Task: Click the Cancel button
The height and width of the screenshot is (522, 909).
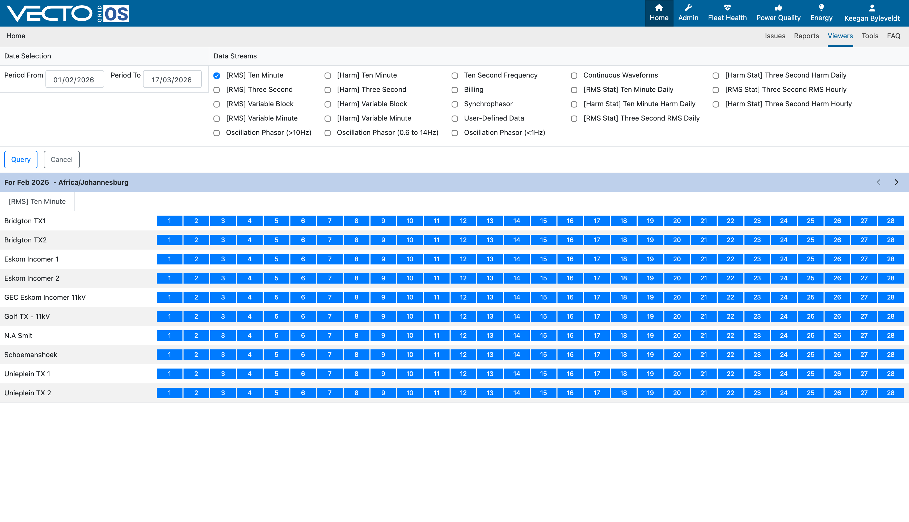Action: [61, 160]
